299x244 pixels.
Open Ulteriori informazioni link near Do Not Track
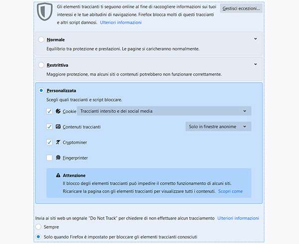(238, 218)
